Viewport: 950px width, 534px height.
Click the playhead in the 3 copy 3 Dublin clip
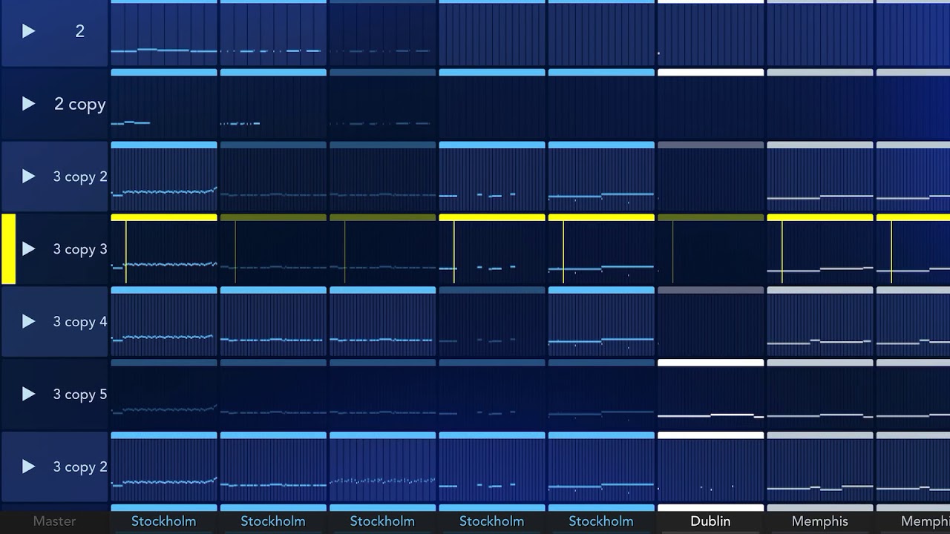(672, 252)
